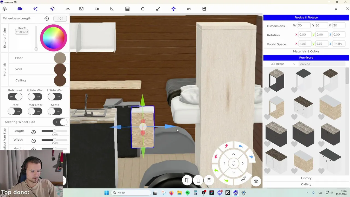Click the Wall material swatch

coord(60,69)
